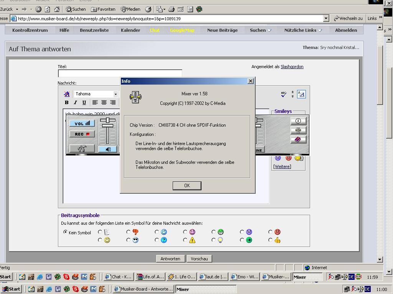This screenshot has height=294, width=393.
Task: Click the VOL button in the mixer
Action: (x=82, y=123)
